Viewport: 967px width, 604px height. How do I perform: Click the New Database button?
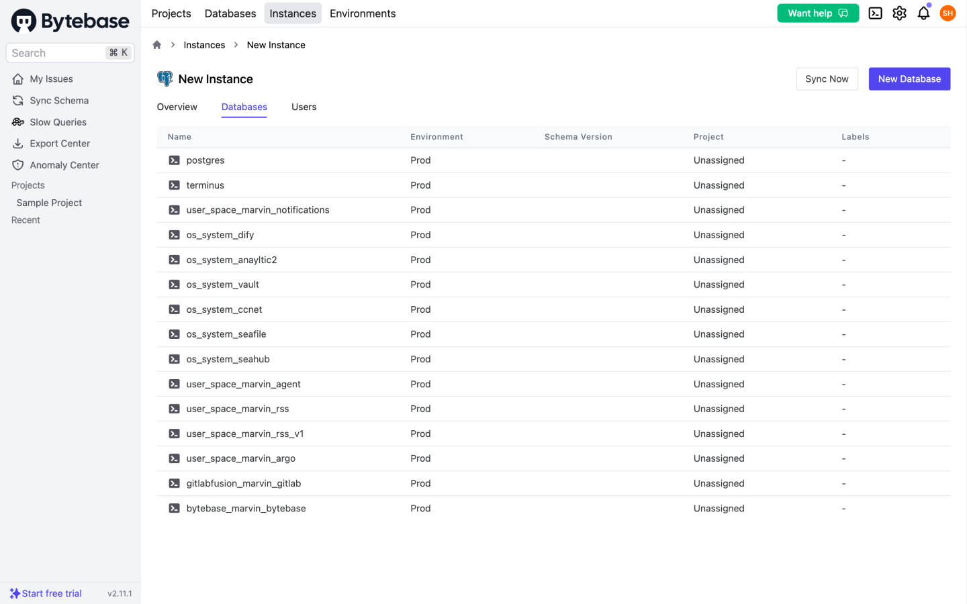tap(909, 79)
